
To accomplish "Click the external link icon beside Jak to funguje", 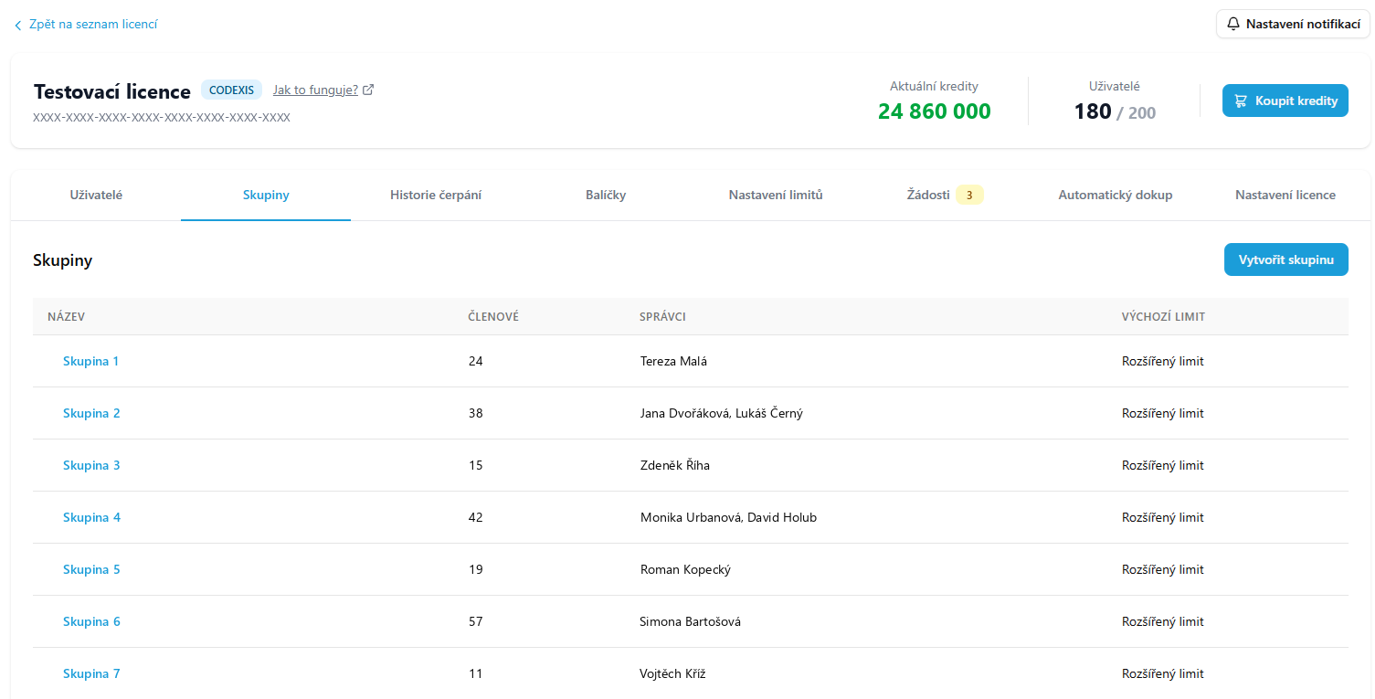I will [368, 90].
